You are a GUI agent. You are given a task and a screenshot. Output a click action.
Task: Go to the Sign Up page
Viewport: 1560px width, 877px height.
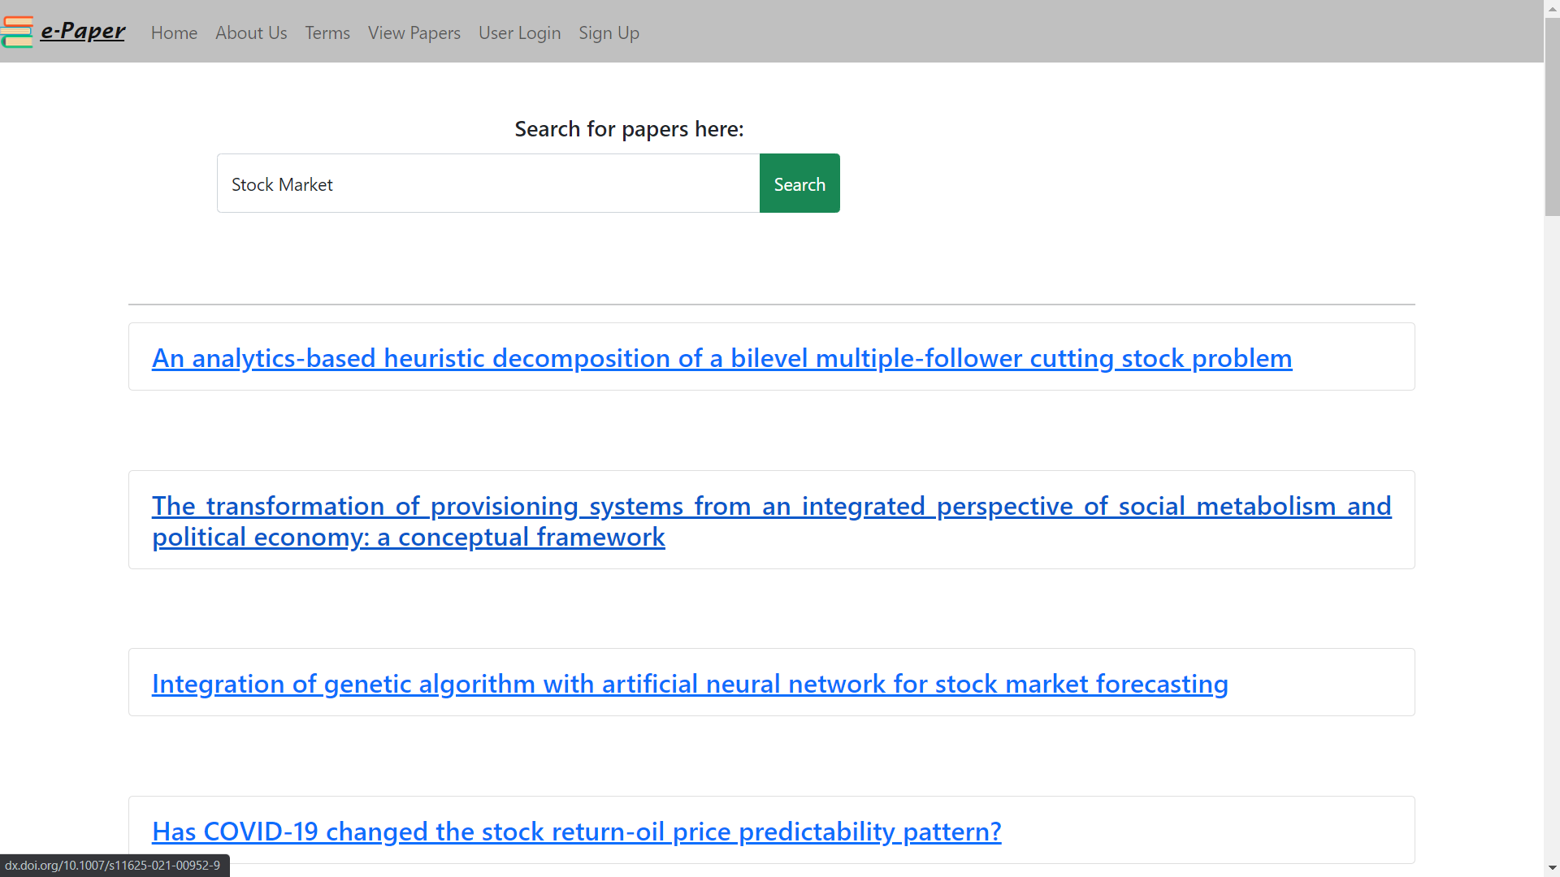tap(609, 32)
